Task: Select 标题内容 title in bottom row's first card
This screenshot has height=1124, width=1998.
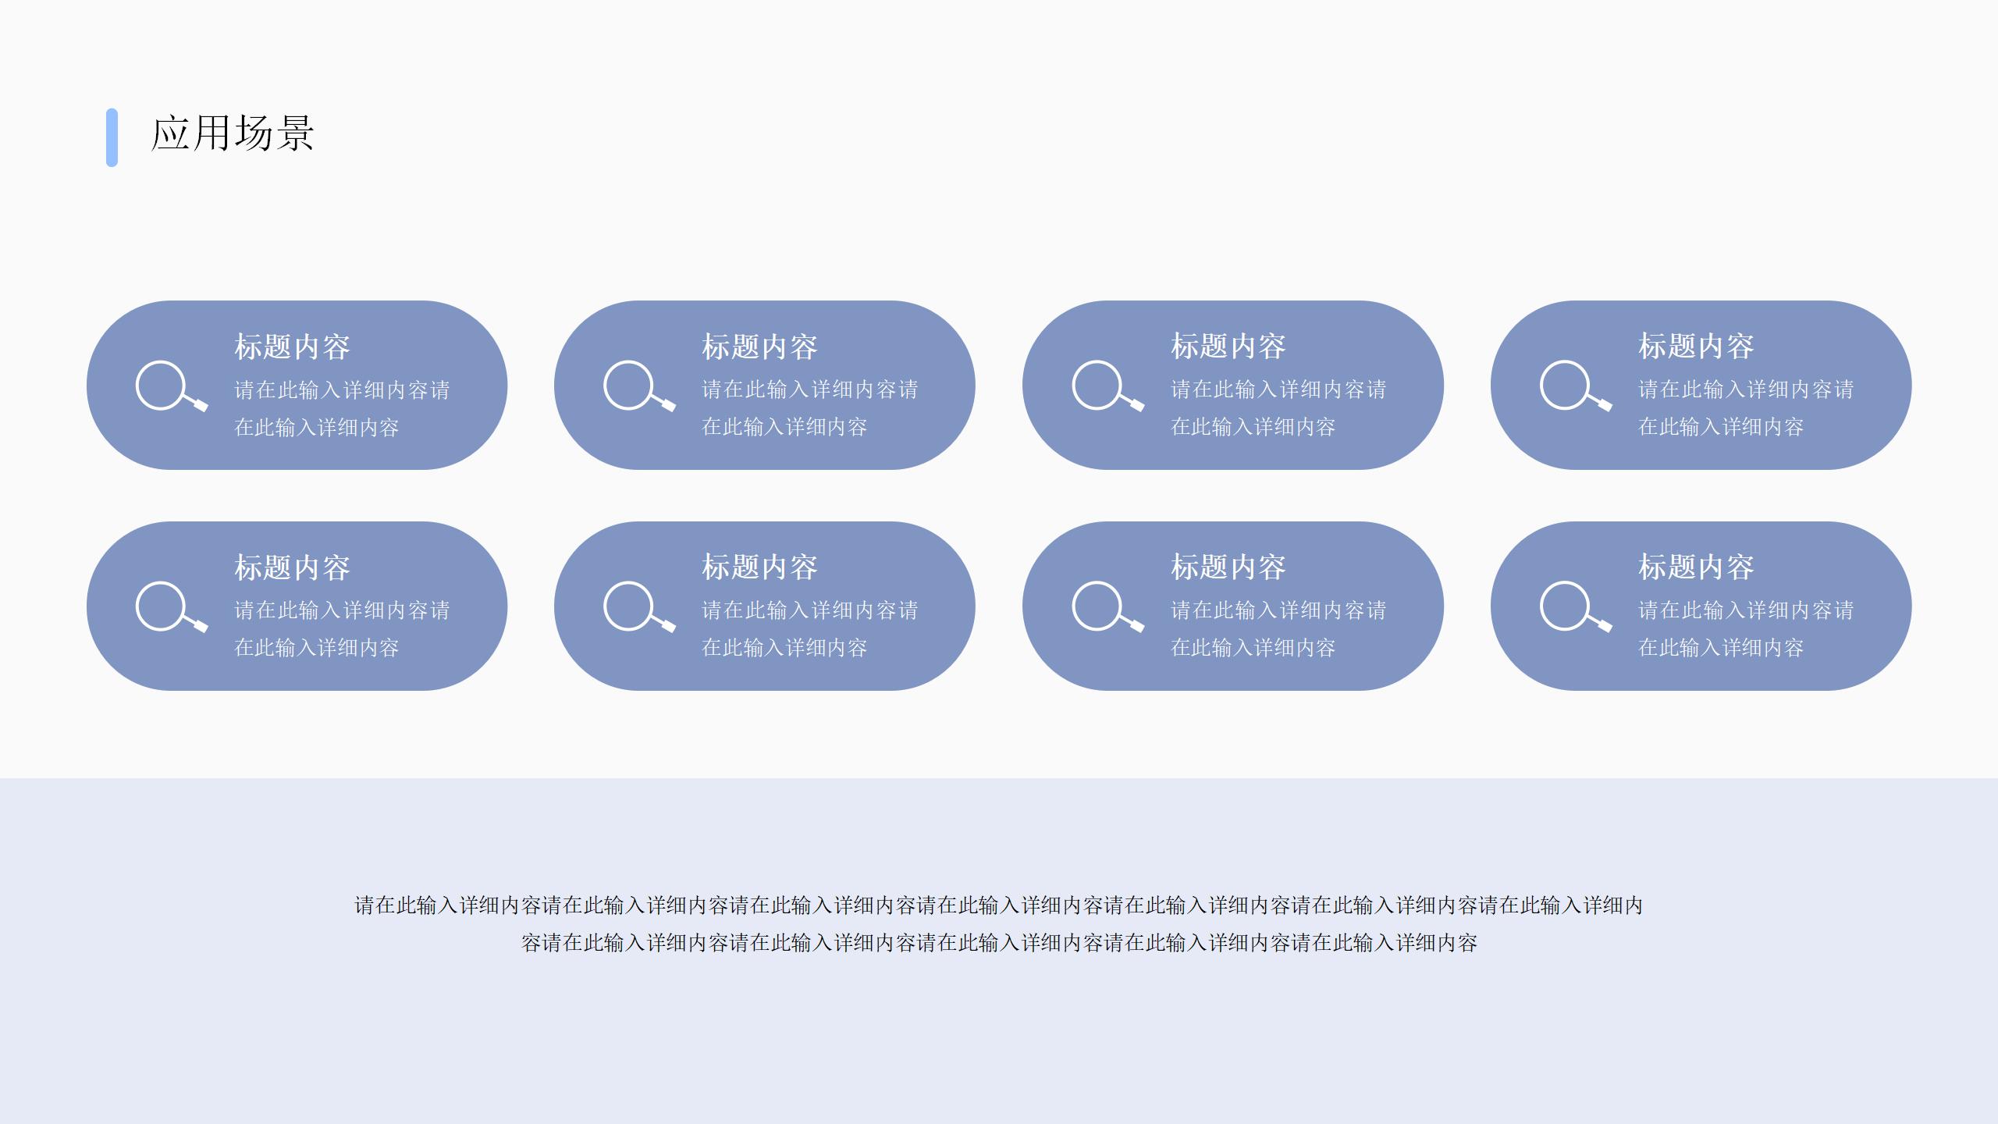Action: 292,567
